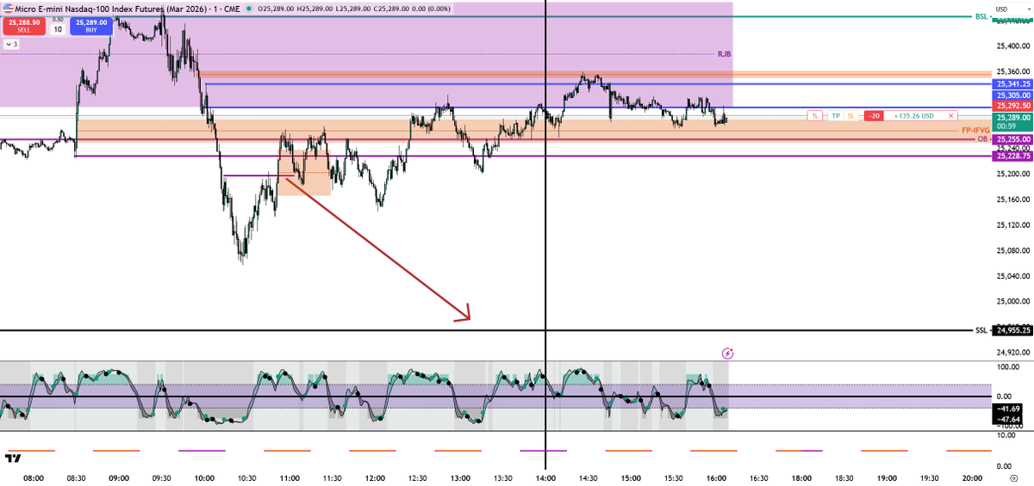Click the FP-IFVG zone label
Image resolution: width=1034 pixels, height=486 pixels.
[975, 130]
